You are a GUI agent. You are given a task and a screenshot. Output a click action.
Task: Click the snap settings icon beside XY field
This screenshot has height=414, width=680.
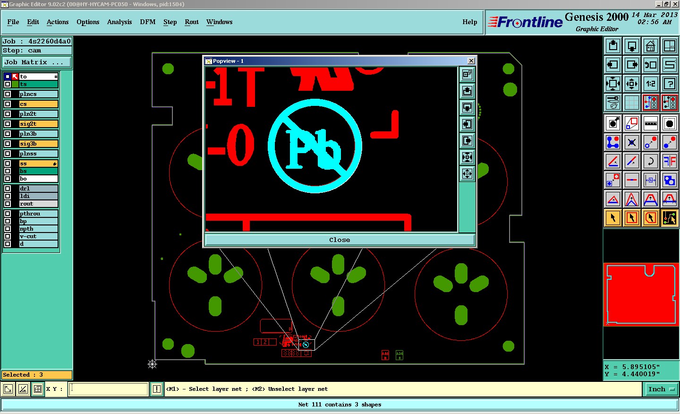pyautogui.click(x=38, y=389)
